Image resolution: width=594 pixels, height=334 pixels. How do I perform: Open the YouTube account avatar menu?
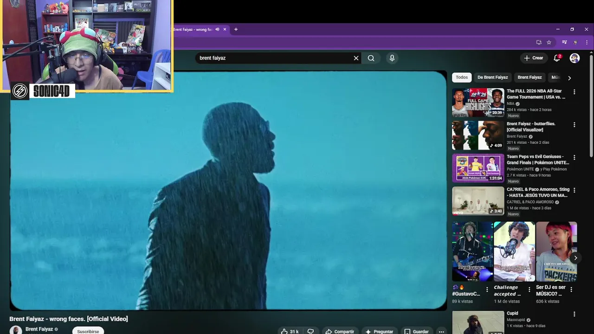(575, 58)
